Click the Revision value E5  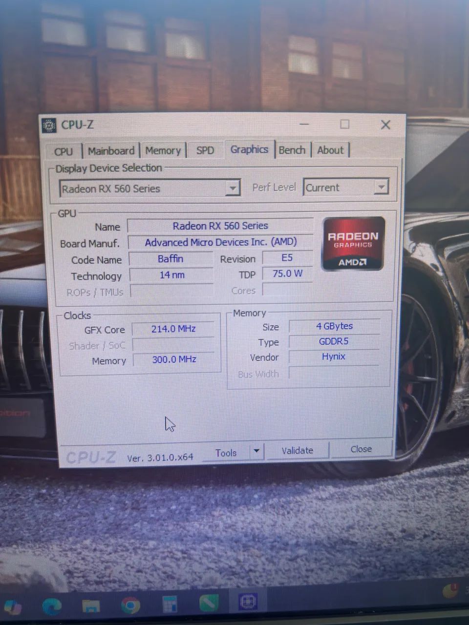tap(287, 258)
